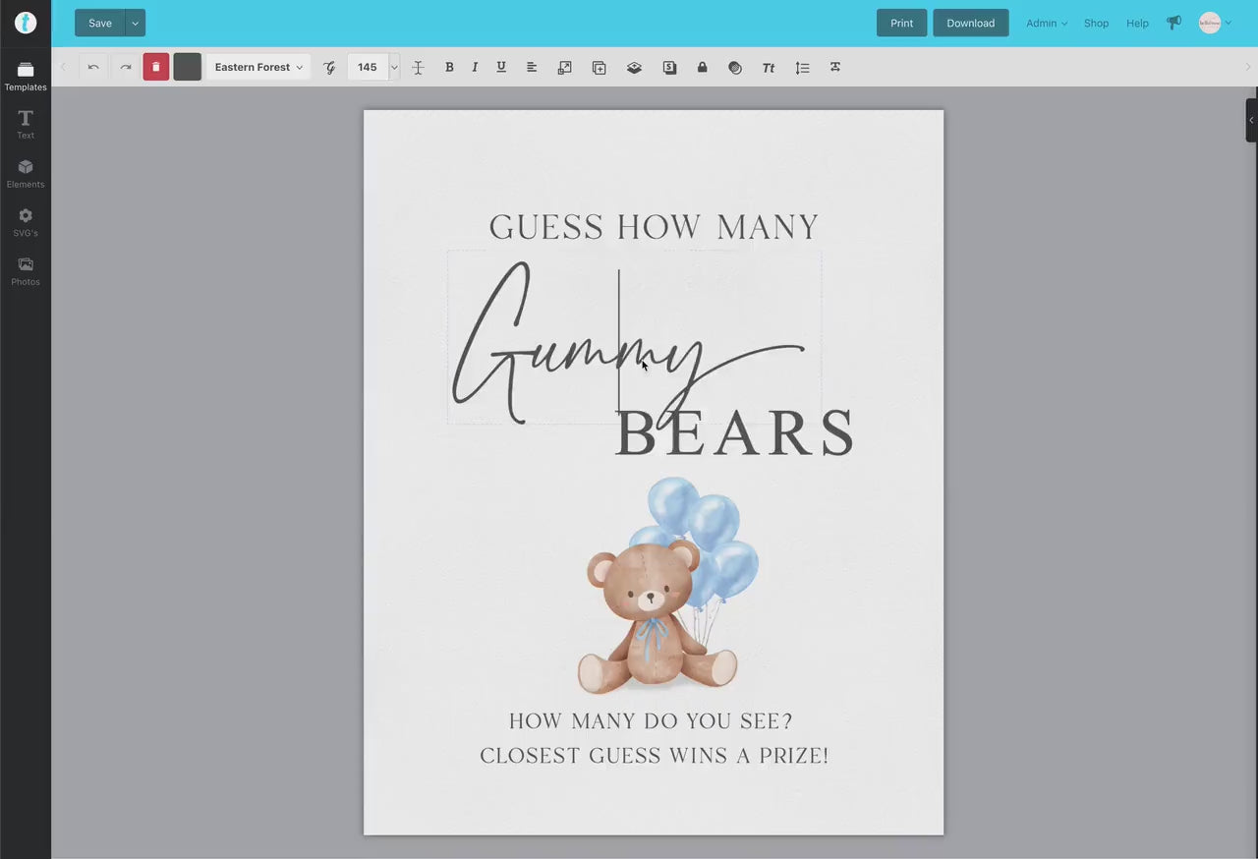Open the SVG's sidebar panel
This screenshot has width=1258, height=859.
(x=26, y=222)
